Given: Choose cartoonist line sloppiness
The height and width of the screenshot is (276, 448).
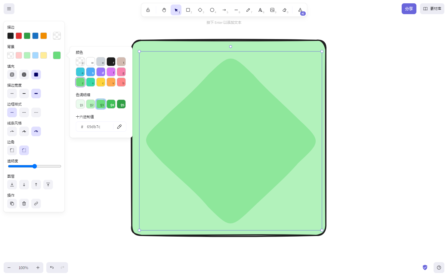Looking at the screenshot, I should [x=36, y=131].
